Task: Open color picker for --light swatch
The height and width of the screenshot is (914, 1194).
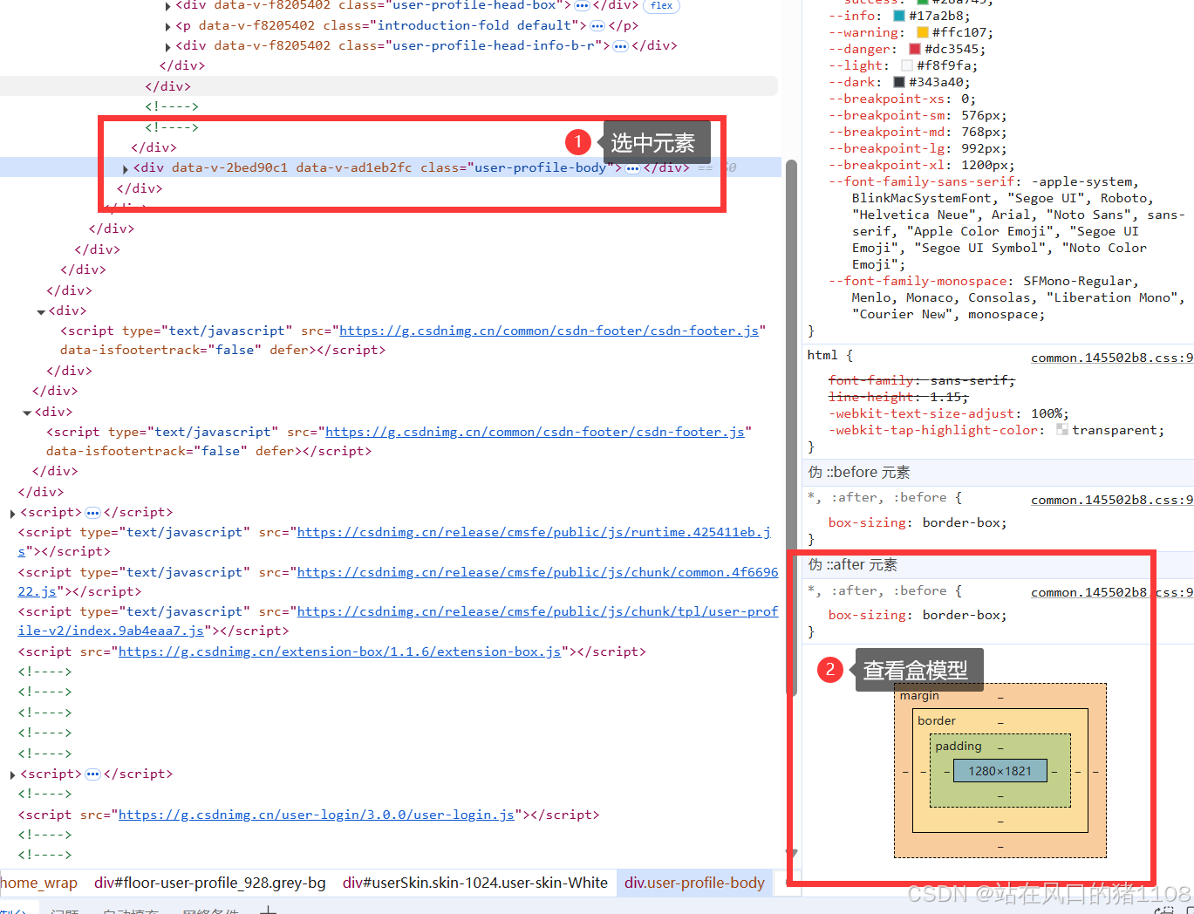Action: click(x=907, y=65)
